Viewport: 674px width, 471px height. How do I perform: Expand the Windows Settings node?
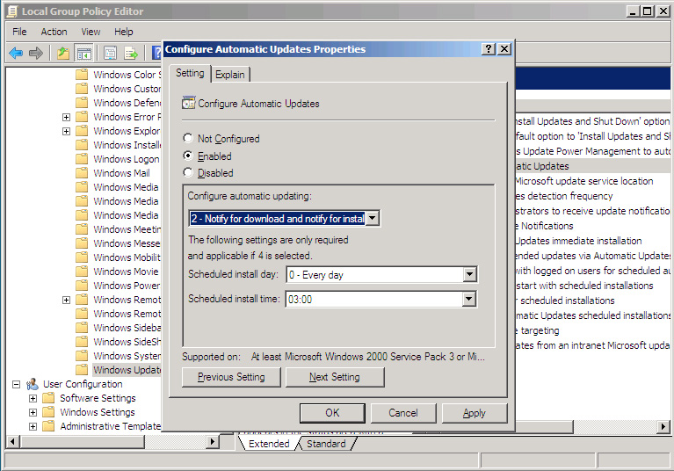(x=33, y=412)
